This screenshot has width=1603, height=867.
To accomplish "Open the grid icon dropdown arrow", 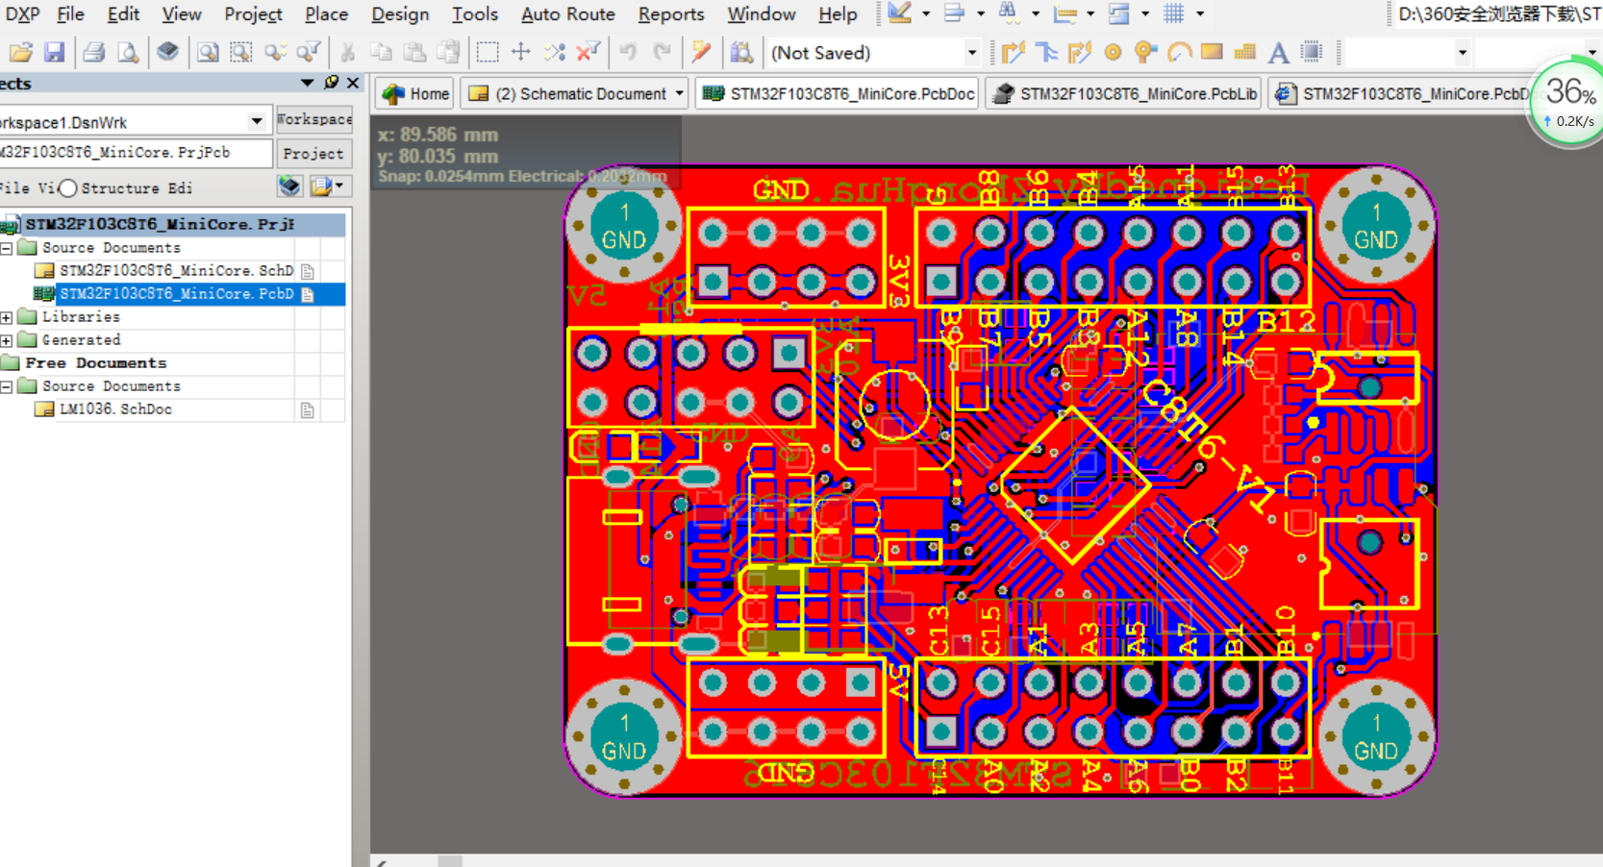I will tap(1200, 13).
